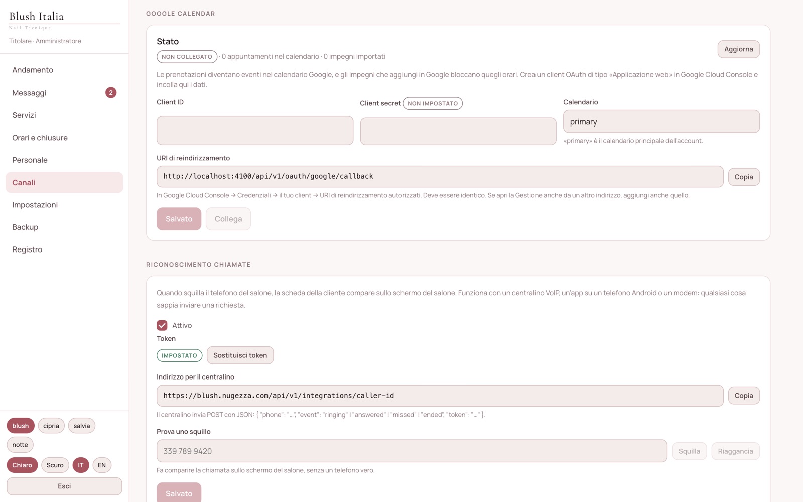Image resolution: width=803 pixels, height=502 pixels.
Task: Focus the Client secret field
Action: (x=458, y=132)
